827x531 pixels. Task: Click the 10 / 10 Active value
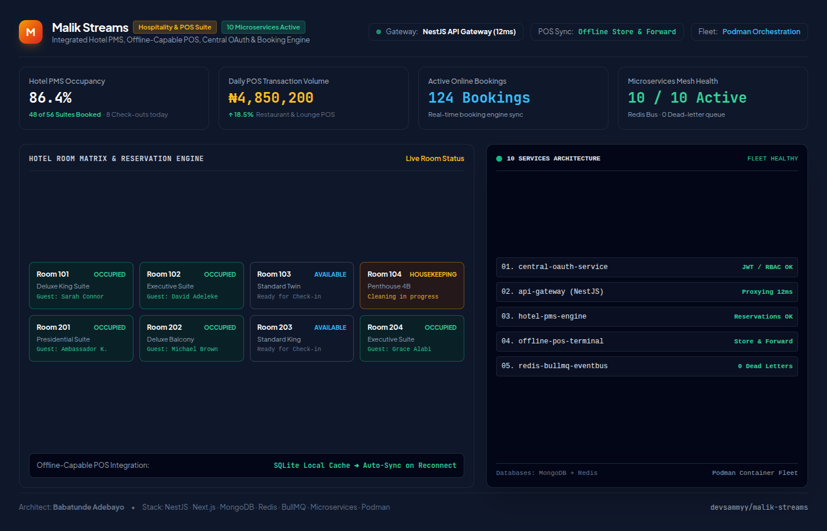tap(687, 98)
